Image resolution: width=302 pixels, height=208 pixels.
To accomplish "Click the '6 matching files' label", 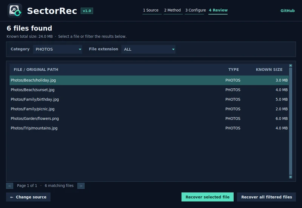I will click(59, 185).
